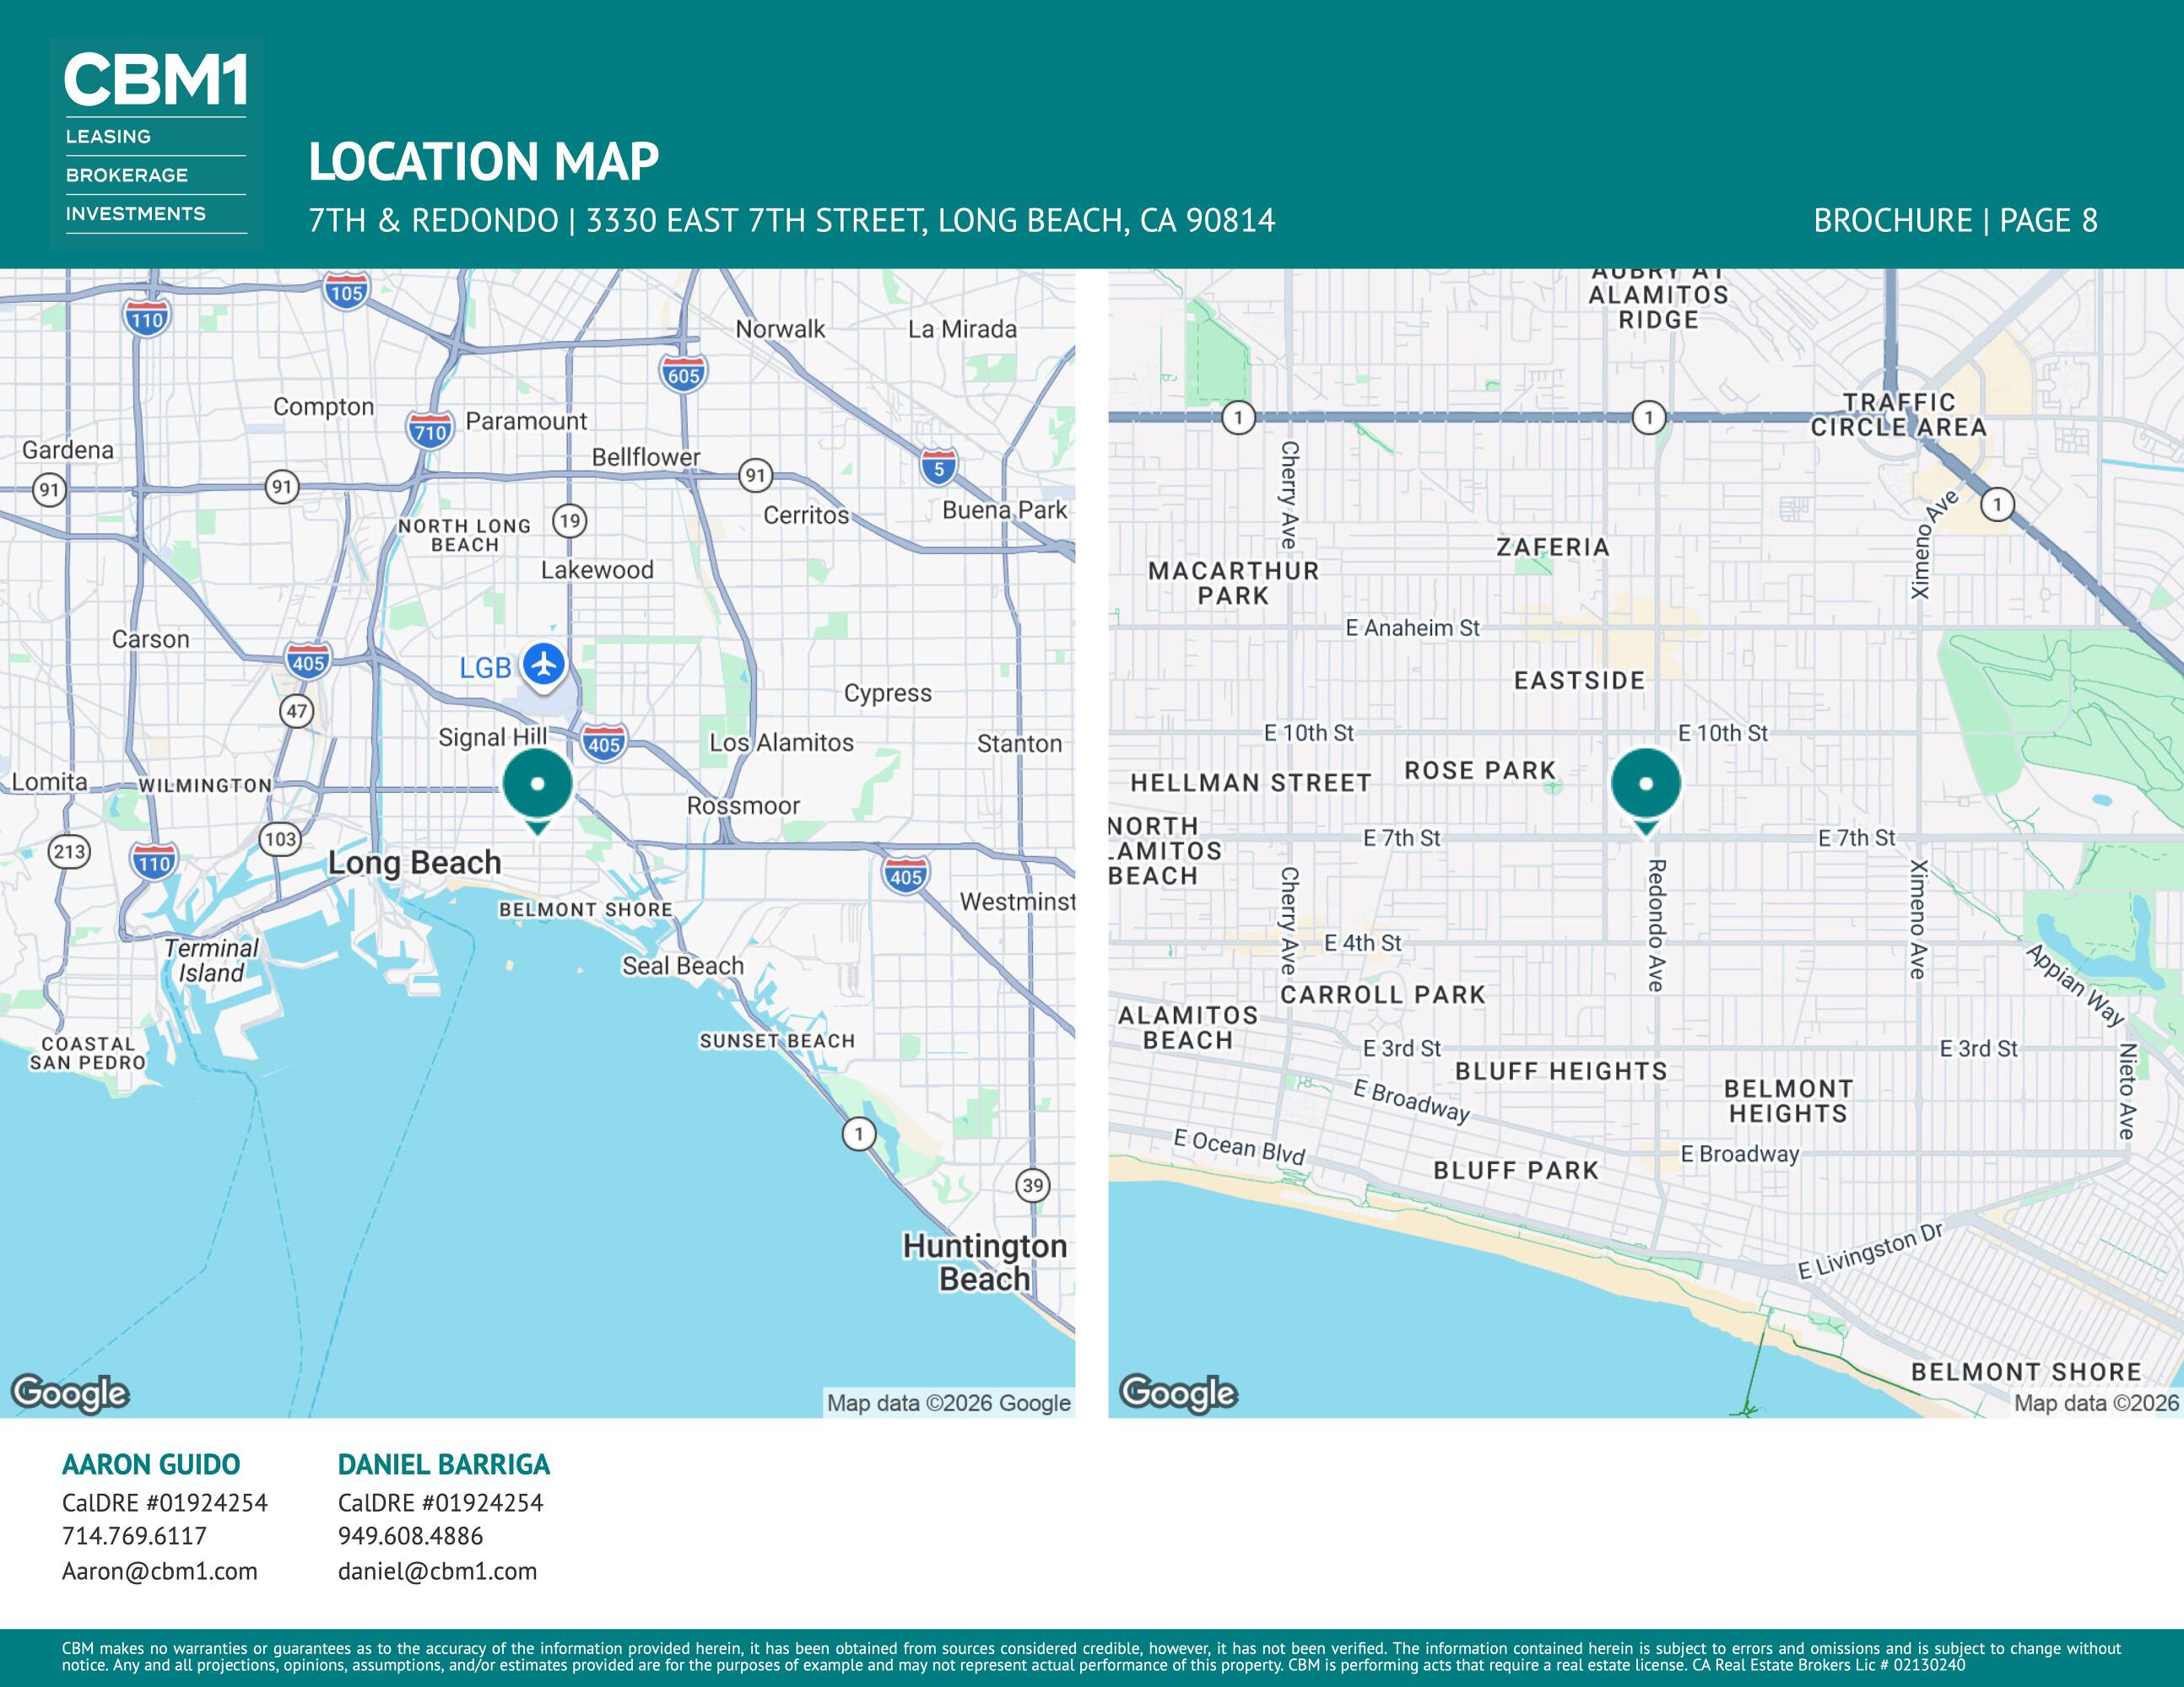Click the Route 213 marker
The image size is (2184, 1687).
point(69,853)
